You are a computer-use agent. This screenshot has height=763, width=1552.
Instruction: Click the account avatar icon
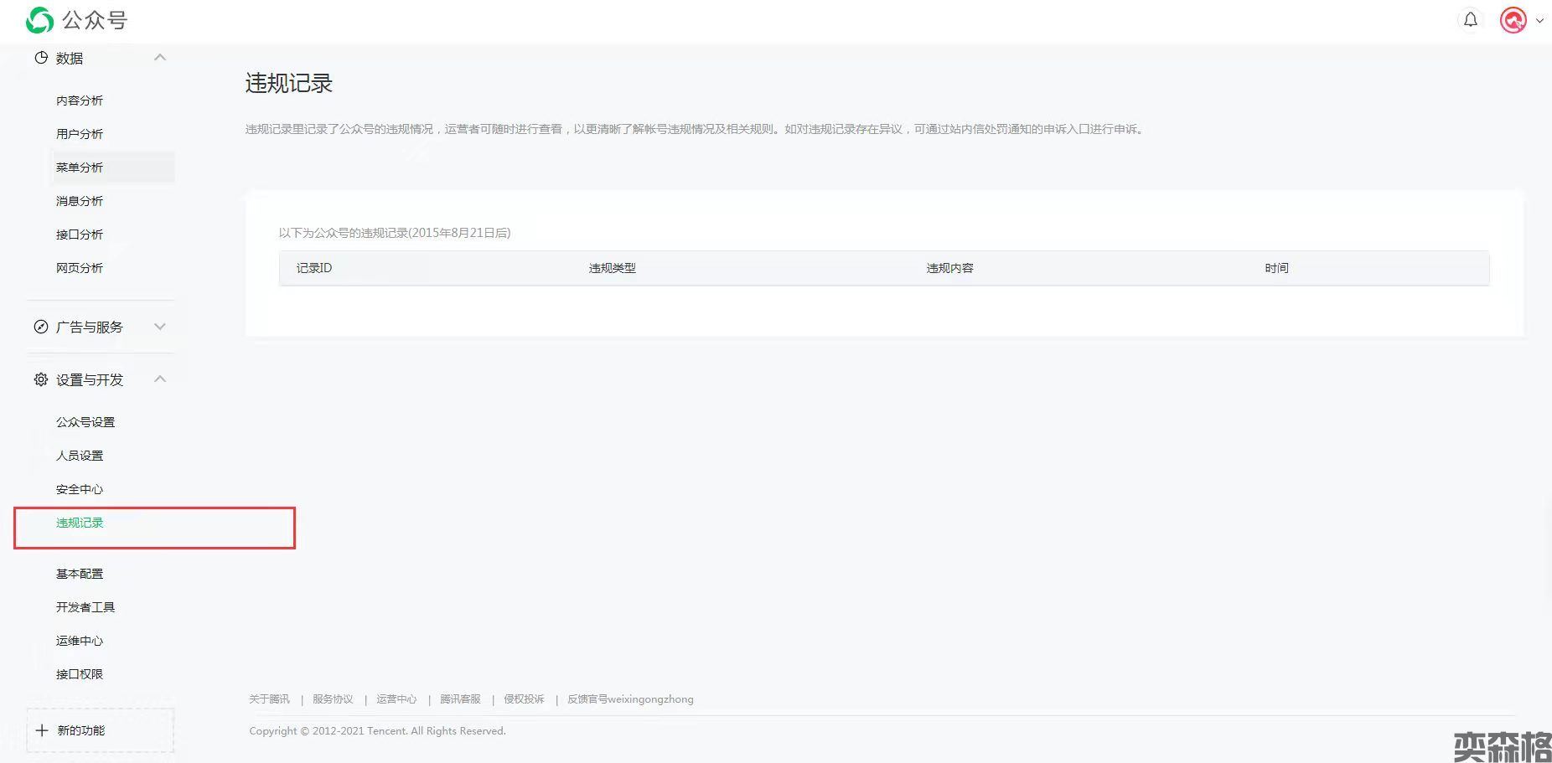click(x=1513, y=20)
